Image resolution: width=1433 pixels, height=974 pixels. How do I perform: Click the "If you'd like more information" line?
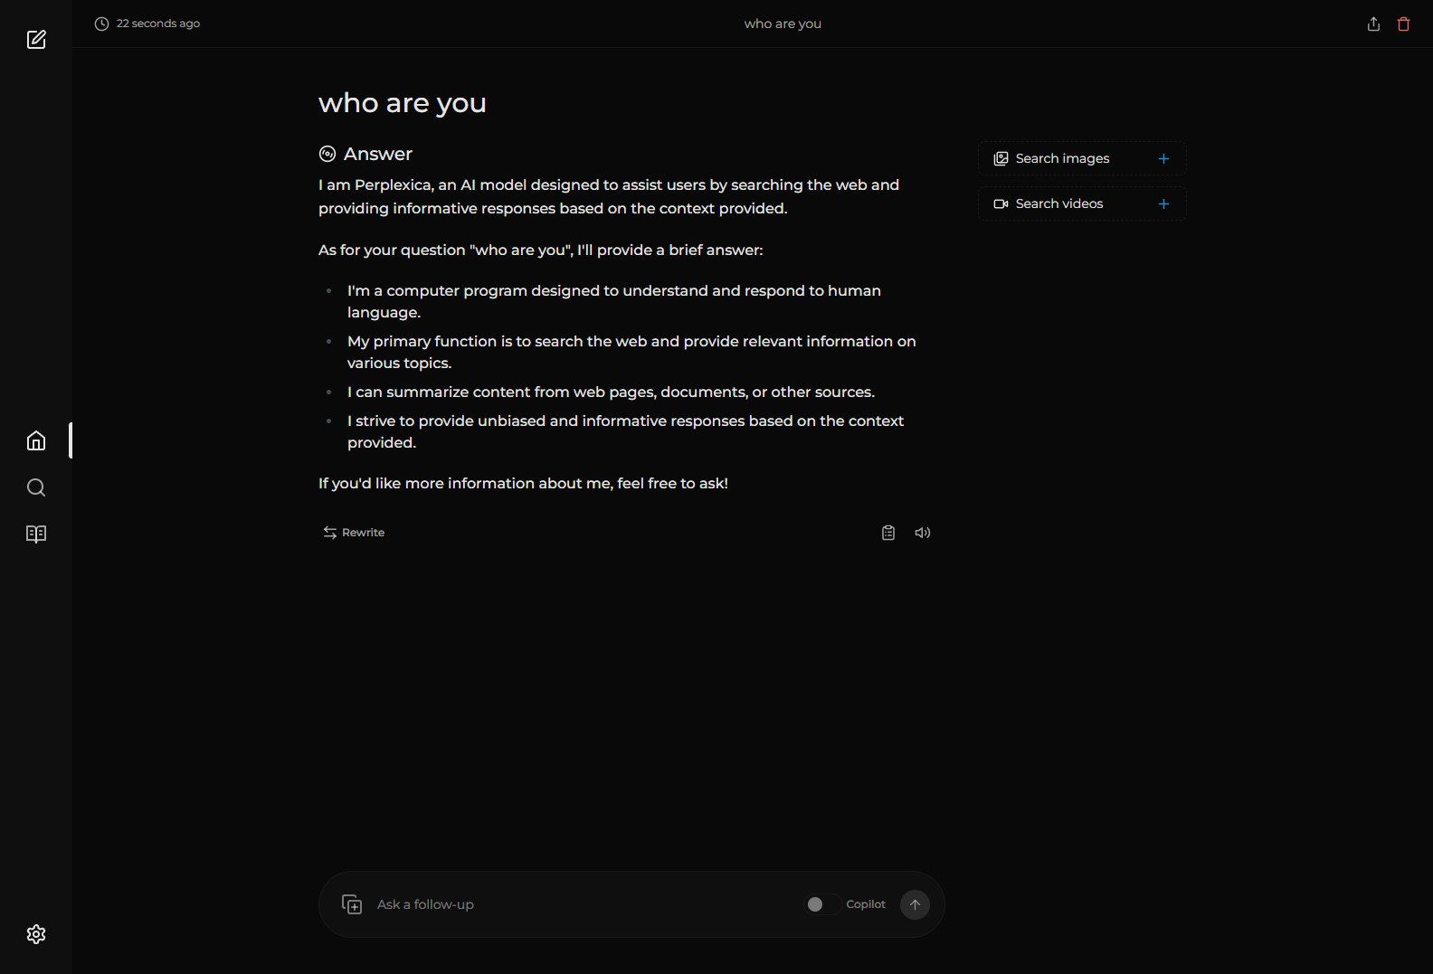[523, 483]
